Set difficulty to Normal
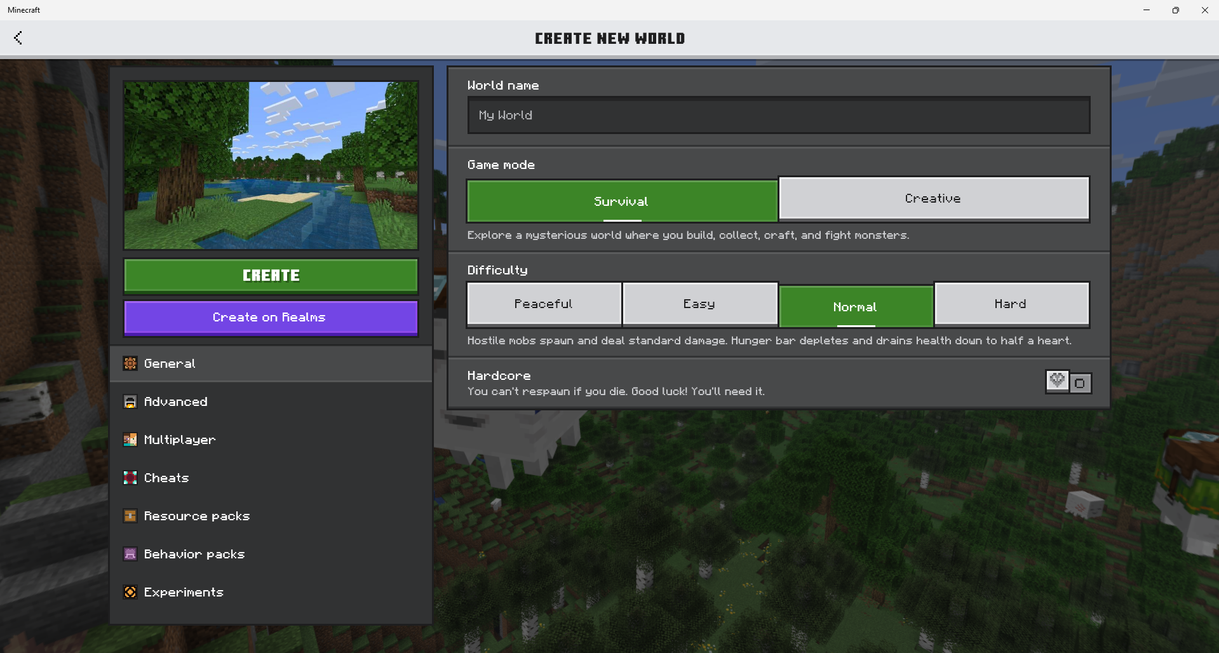The width and height of the screenshot is (1219, 653). pos(856,306)
